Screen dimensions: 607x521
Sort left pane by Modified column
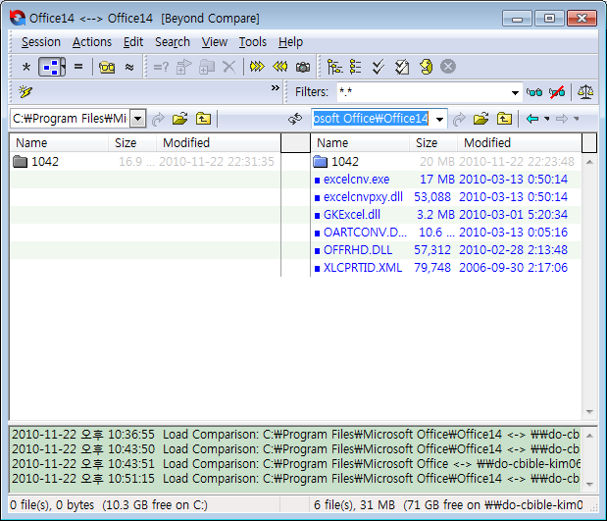219,143
